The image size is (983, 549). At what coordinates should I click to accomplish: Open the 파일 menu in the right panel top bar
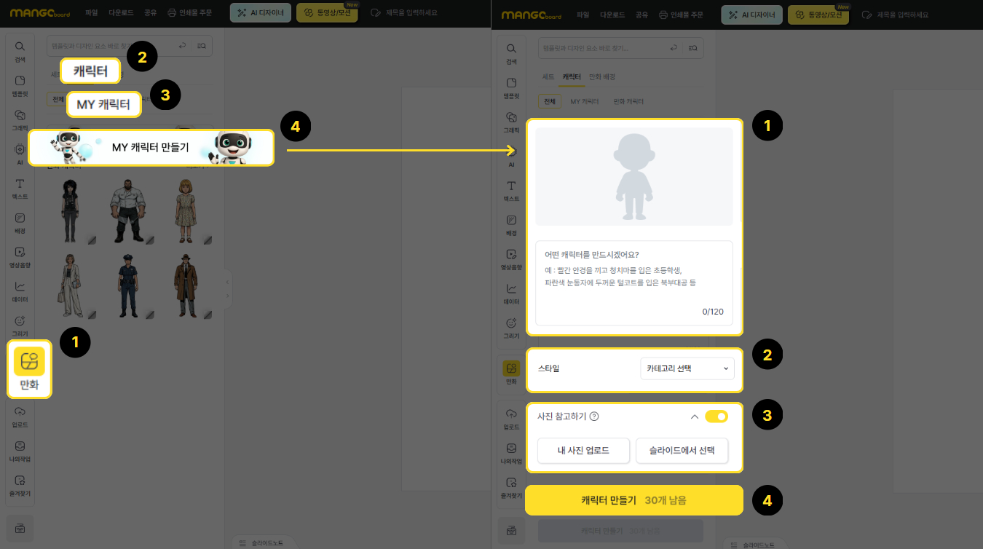pyautogui.click(x=583, y=15)
